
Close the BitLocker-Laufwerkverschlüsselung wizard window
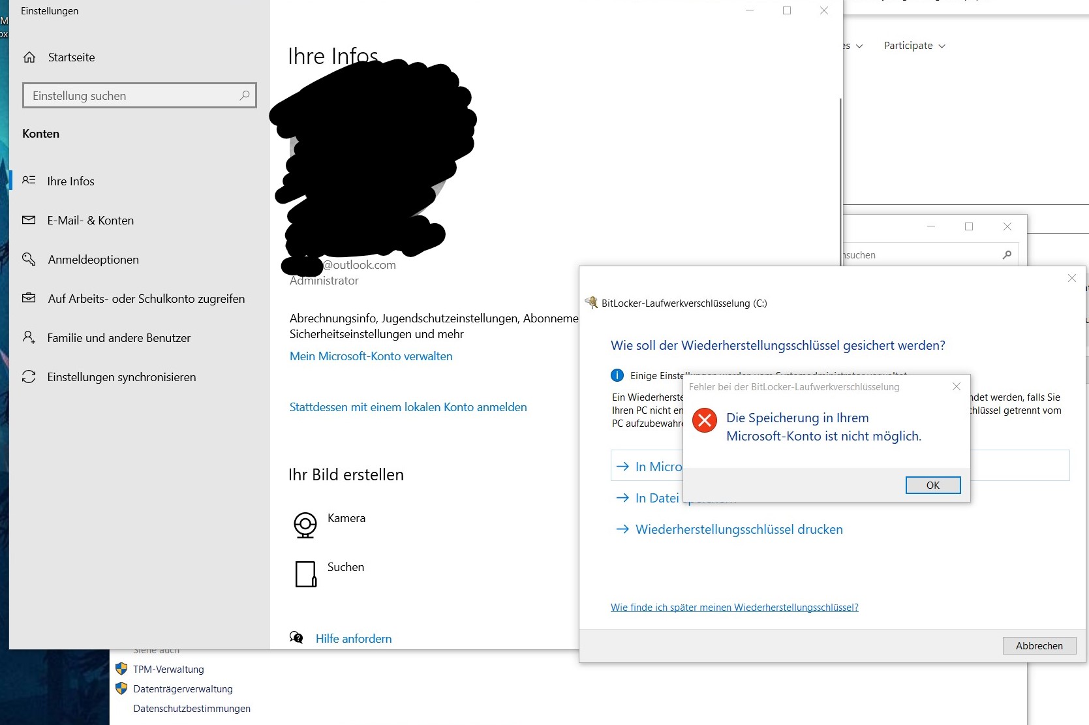[1072, 278]
